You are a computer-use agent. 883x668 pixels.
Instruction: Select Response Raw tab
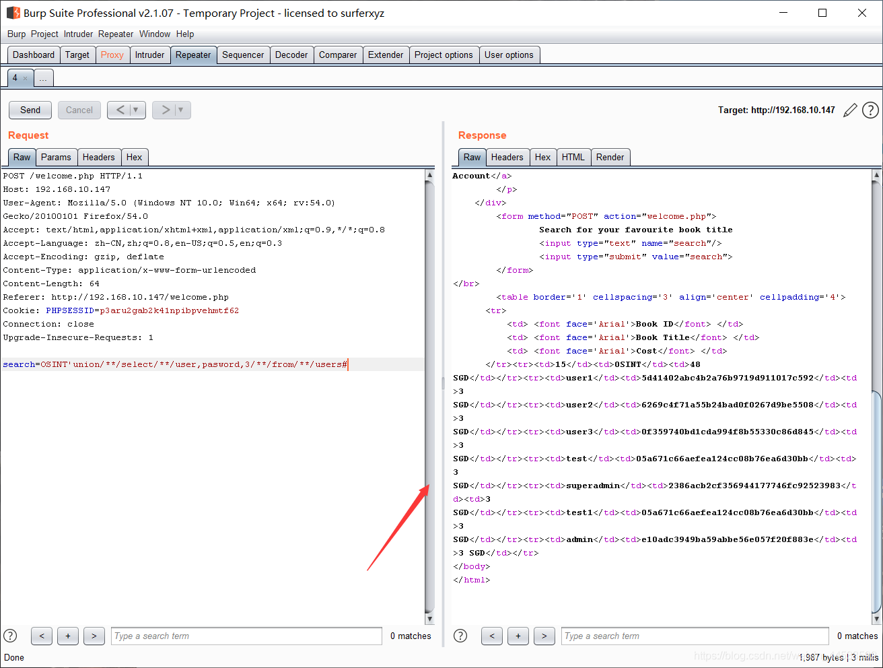[x=472, y=158]
